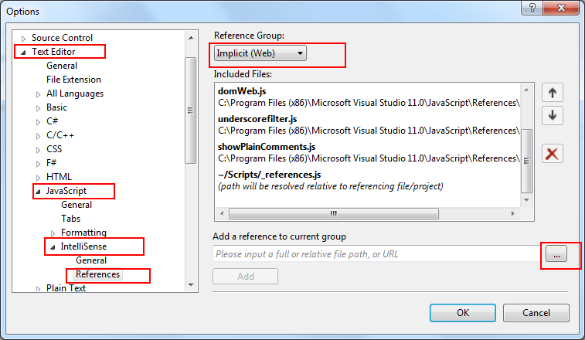Expand the C# node
The height and width of the screenshot is (340, 585).
coord(38,122)
